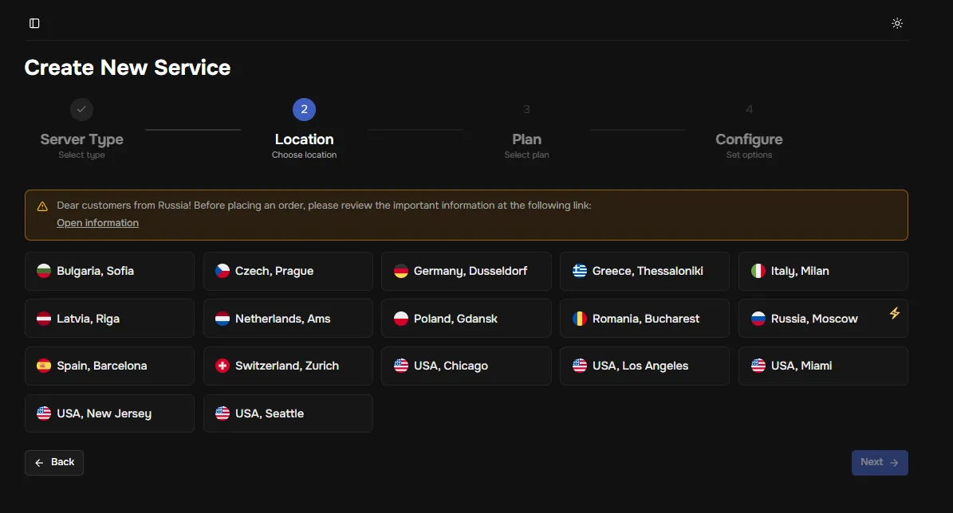Go to the Plan step
The image size is (953, 513).
click(x=526, y=139)
